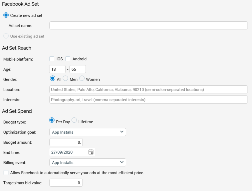Focus the Interests text field

(x=148, y=100)
